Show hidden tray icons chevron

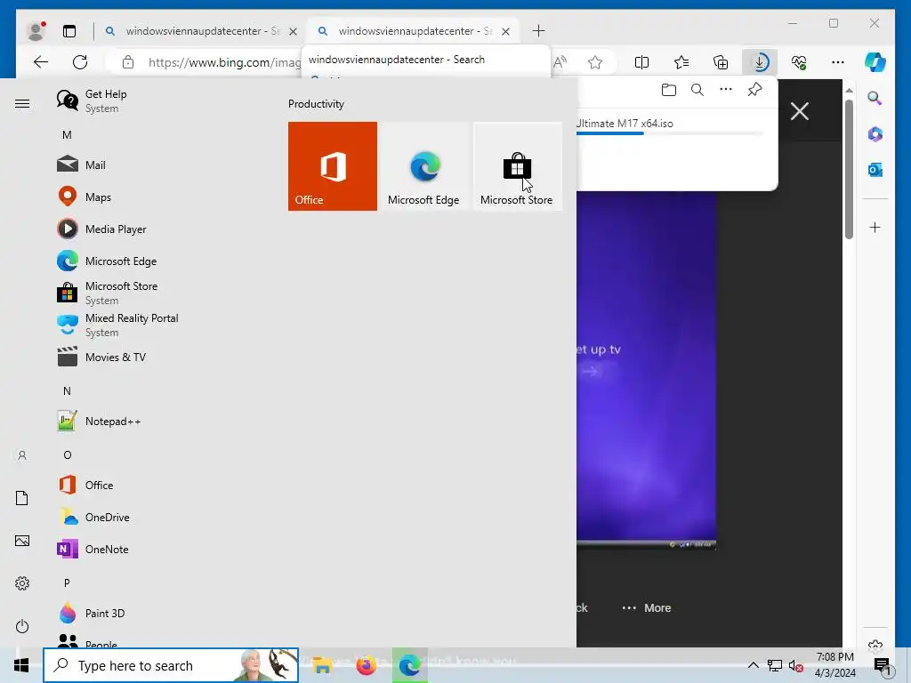[753, 665]
